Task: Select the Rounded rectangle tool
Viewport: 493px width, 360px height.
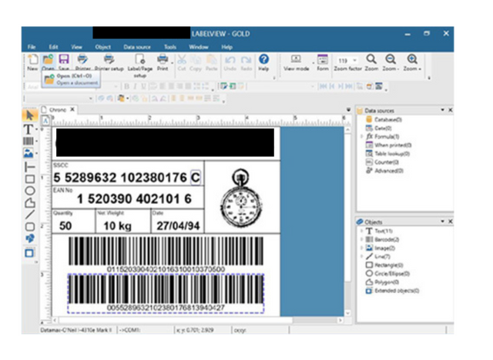Action: 30,226
